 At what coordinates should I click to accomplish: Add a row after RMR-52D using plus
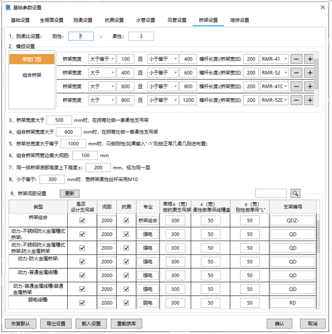point(310,100)
